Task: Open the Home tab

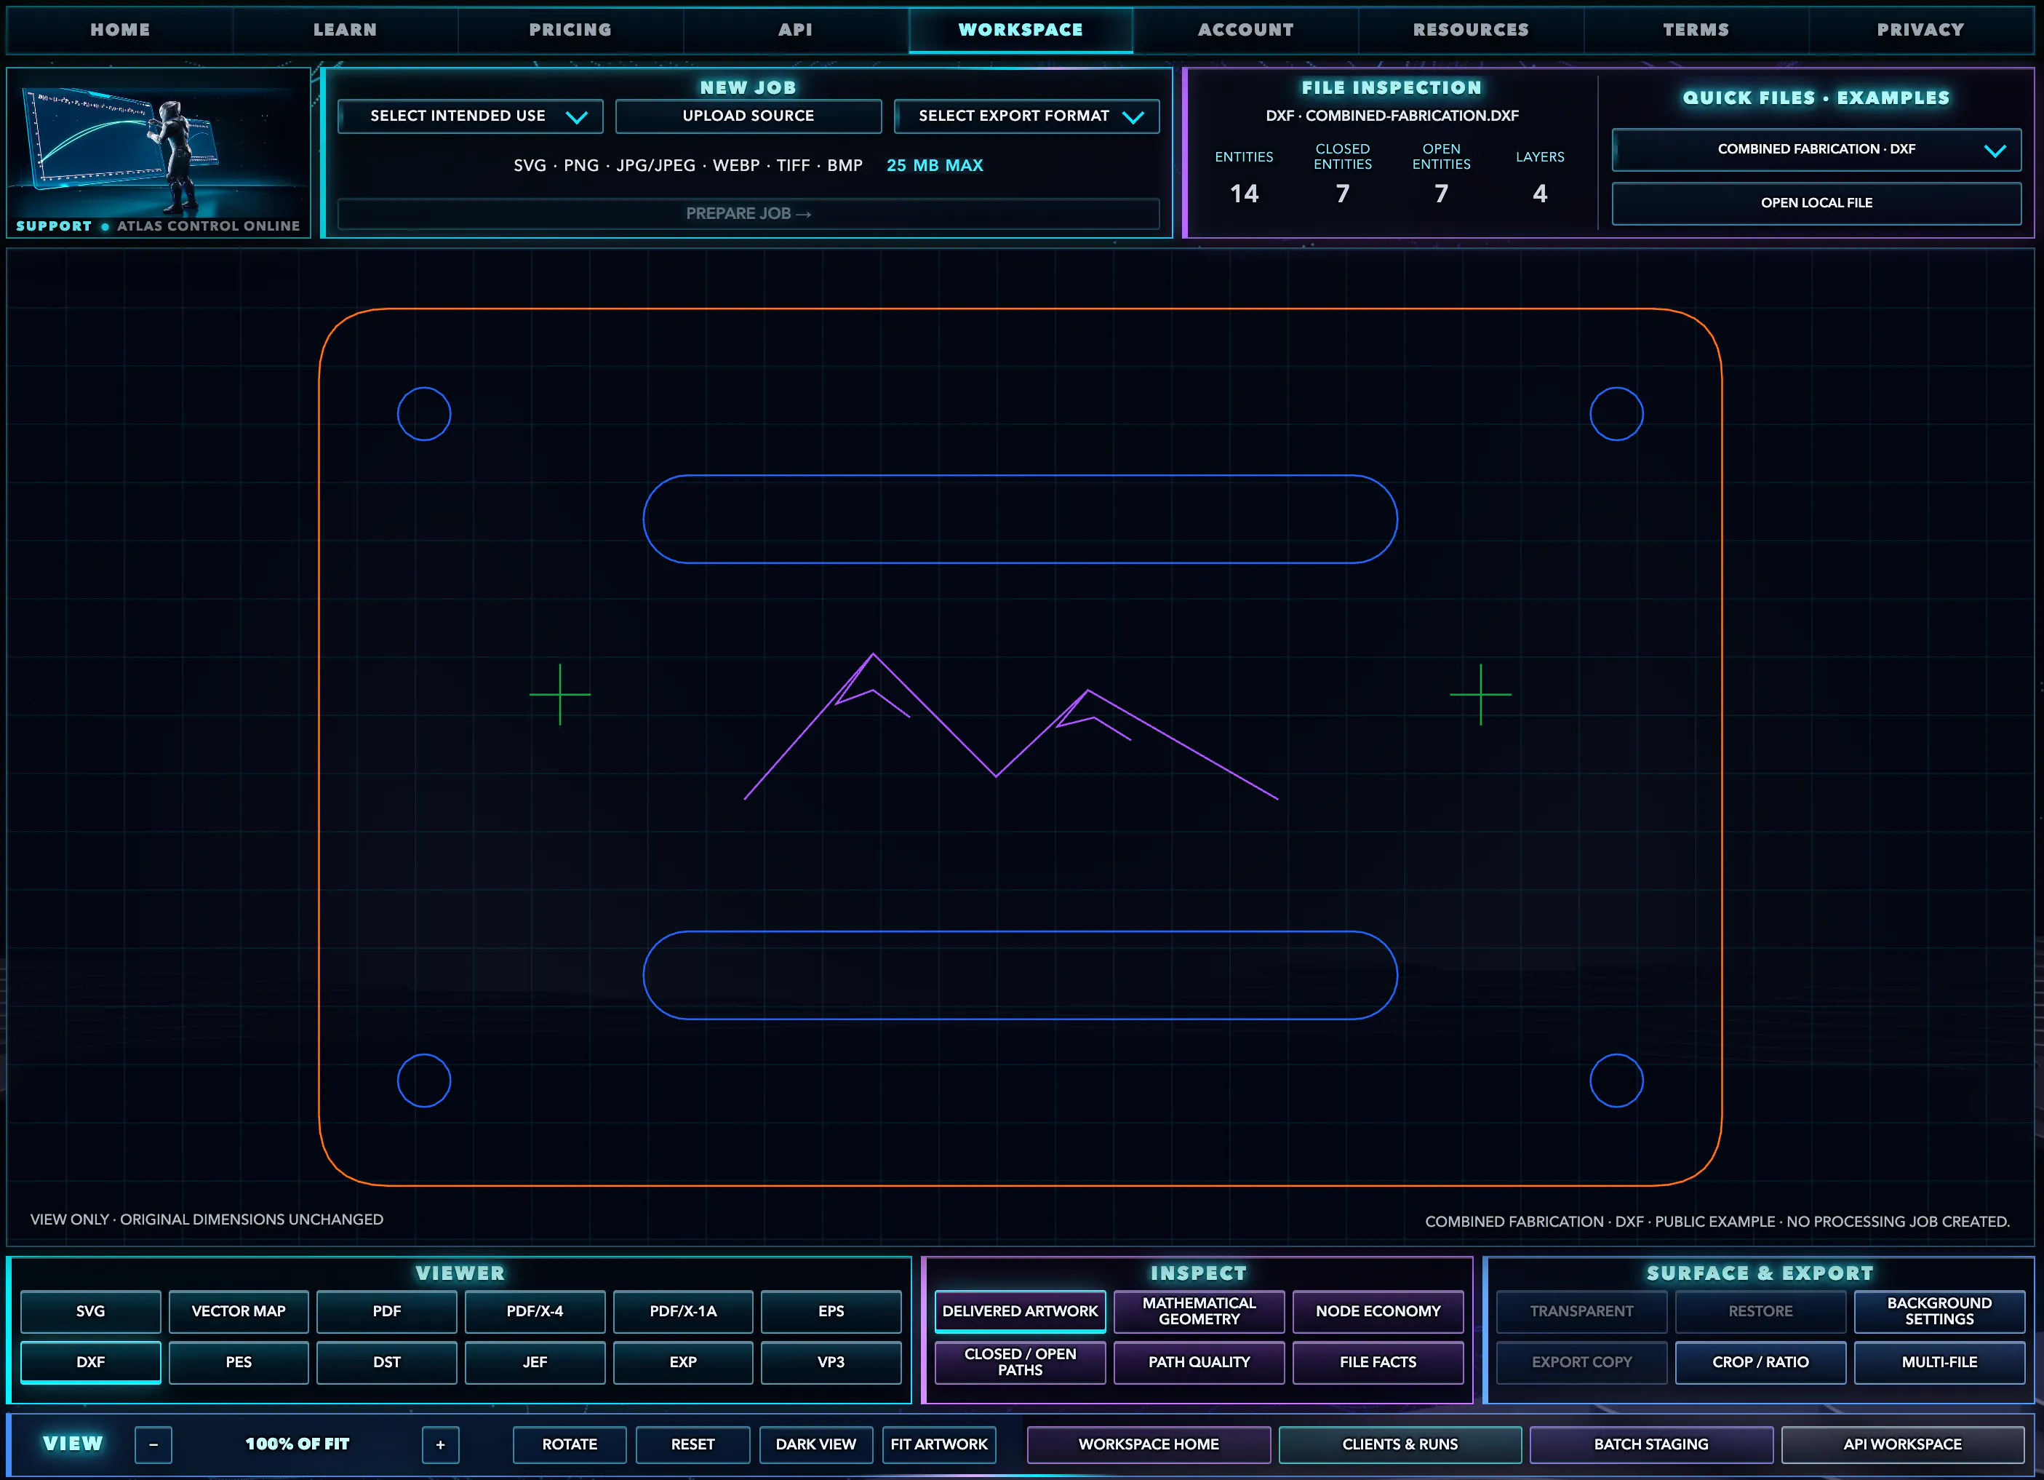Action: click(120, 30)
